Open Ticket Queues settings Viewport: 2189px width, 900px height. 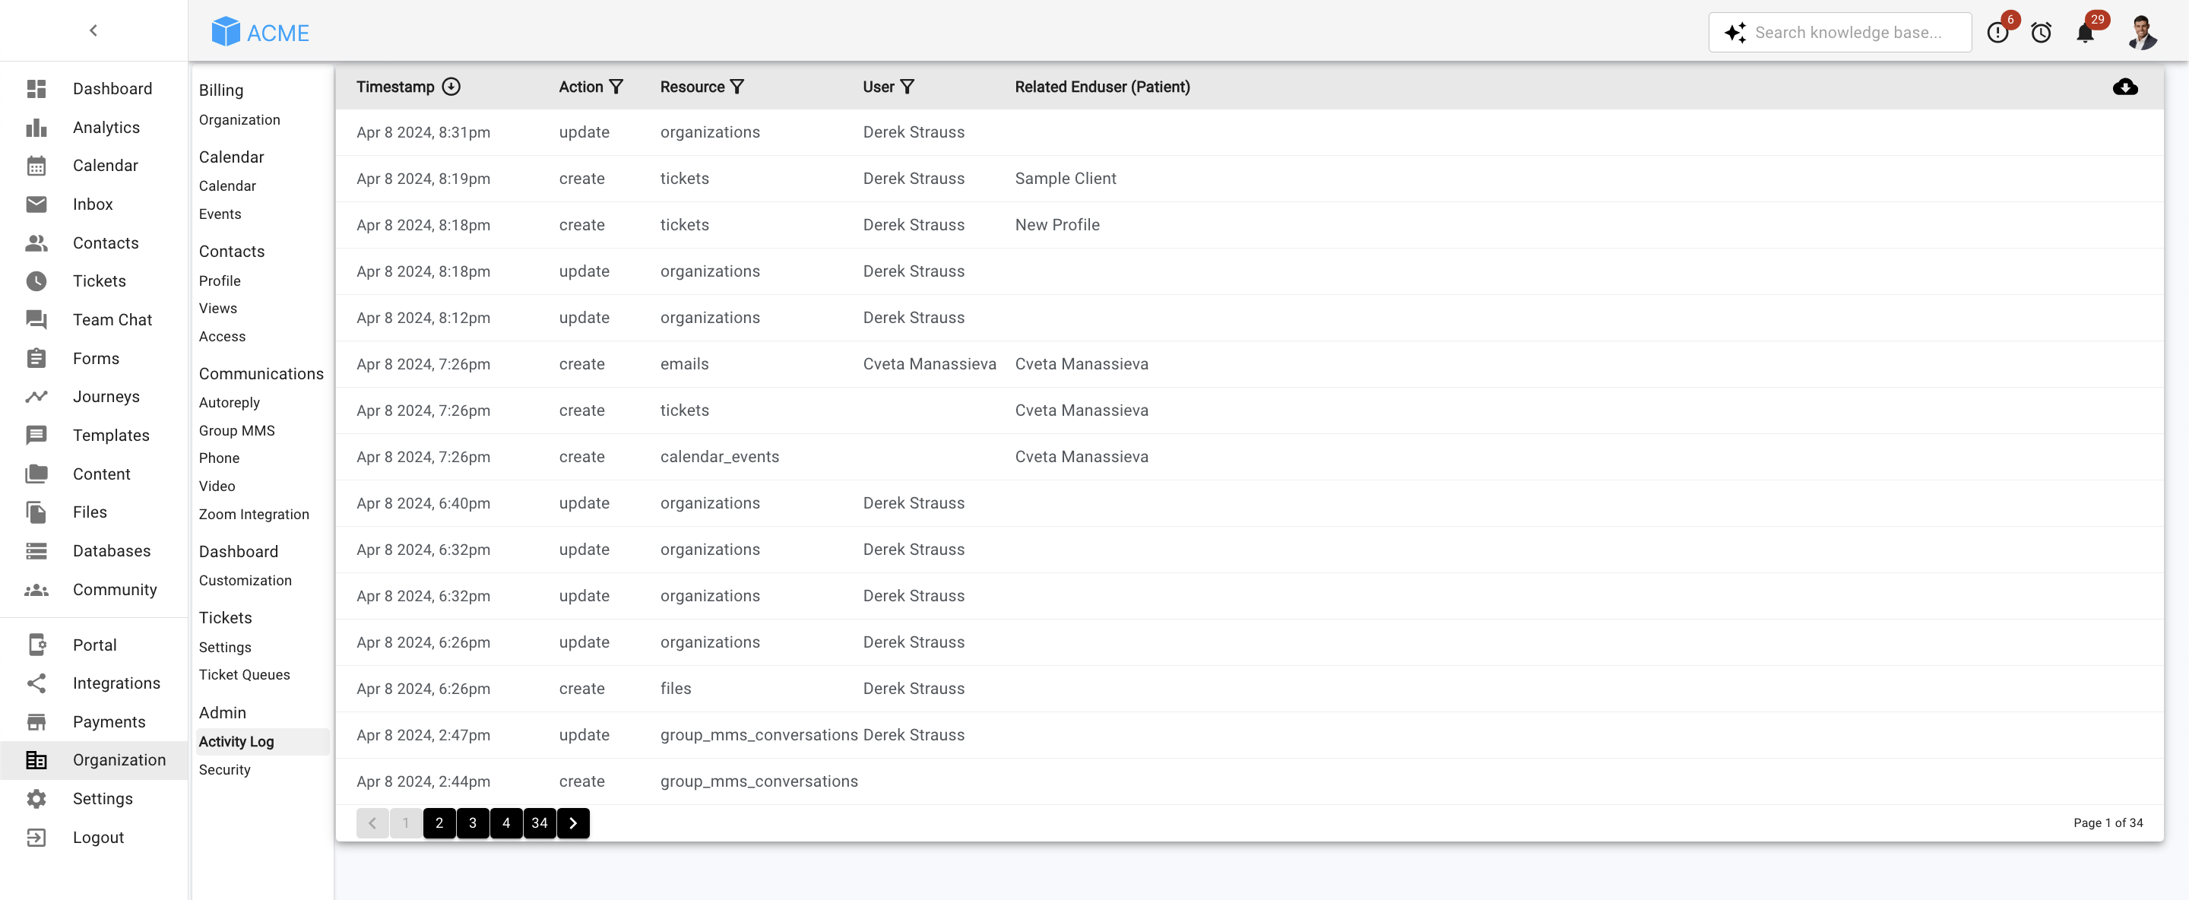[245, 675]
